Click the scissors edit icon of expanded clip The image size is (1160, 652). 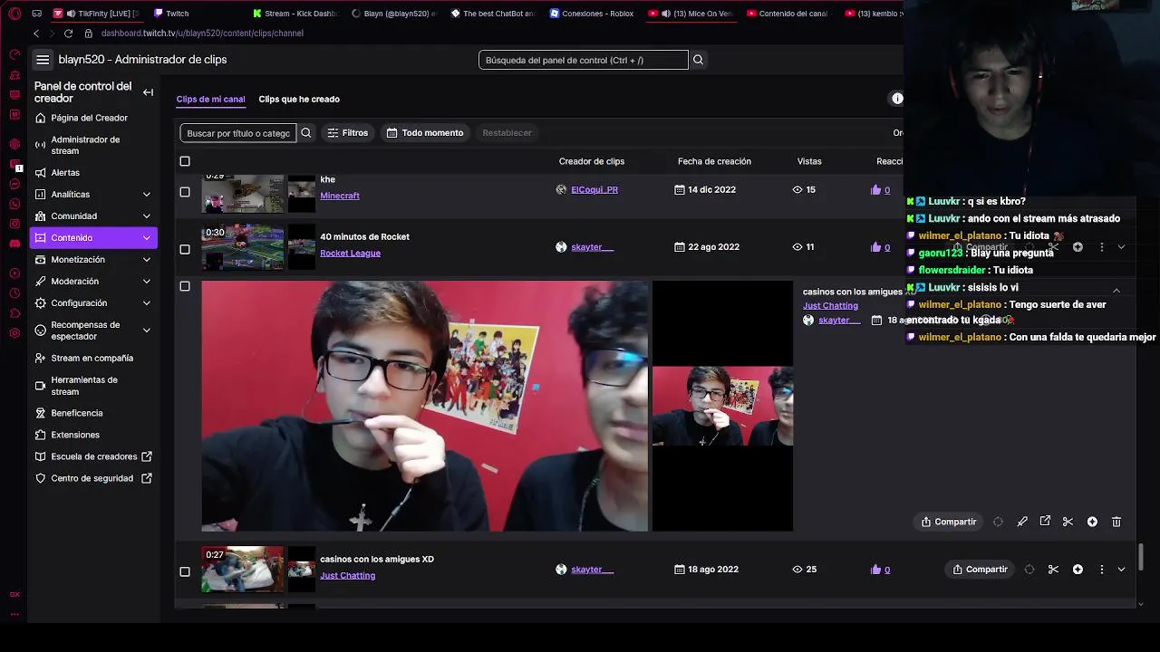pos(1068,522)
